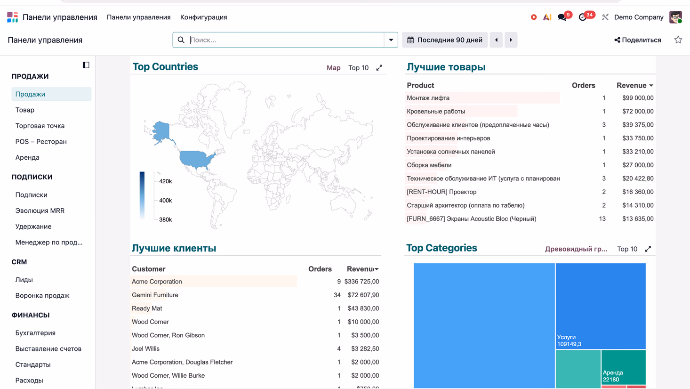This screenshot has height=389, width=690.
Task: Open the apps home menu icon
Action: 13,17
